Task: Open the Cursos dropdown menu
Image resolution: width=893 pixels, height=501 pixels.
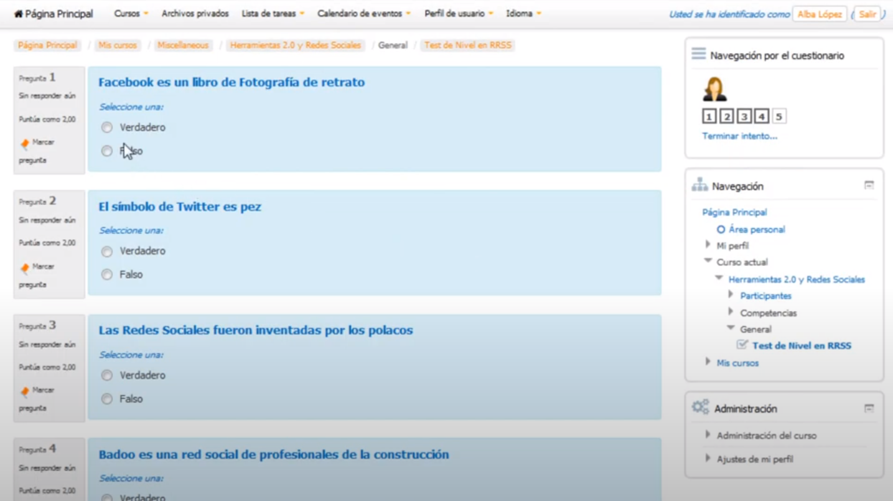Action: [x=131, y=14]
